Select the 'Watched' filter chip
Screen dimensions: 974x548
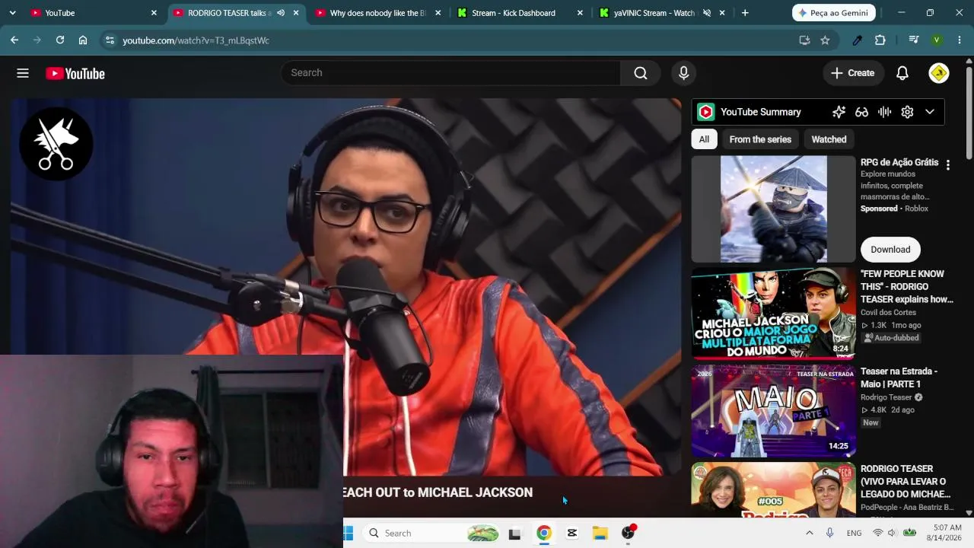click(x=829, y=139)
